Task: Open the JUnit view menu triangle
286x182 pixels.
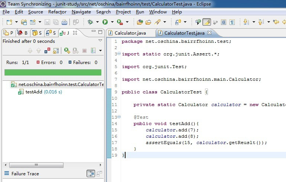Action: point(100,41)
